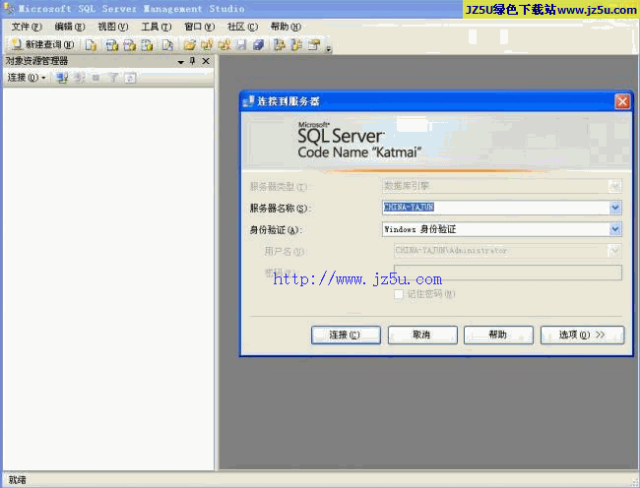Screen dimensions: 640x488
Task: Click the Connect Object Explorer computer icon
Action: click(62, 78)
